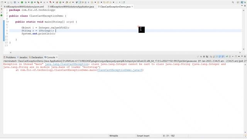The height and width of the screenshot is (139, 247).
Task: Click the Coverage launch icon
Action: point(38,2)
